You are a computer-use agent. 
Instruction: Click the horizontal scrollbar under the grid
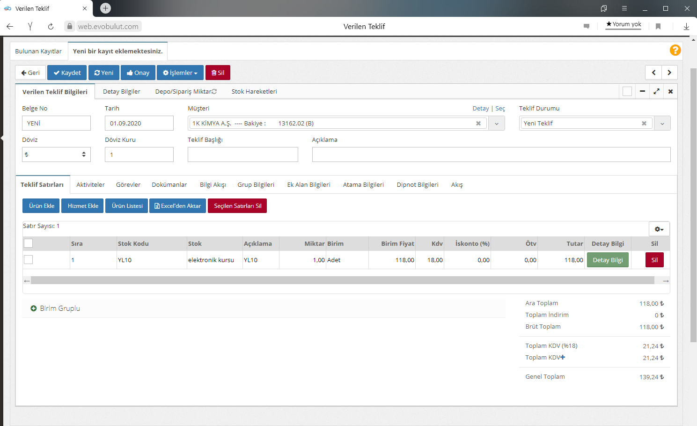(x=342, y=280)
